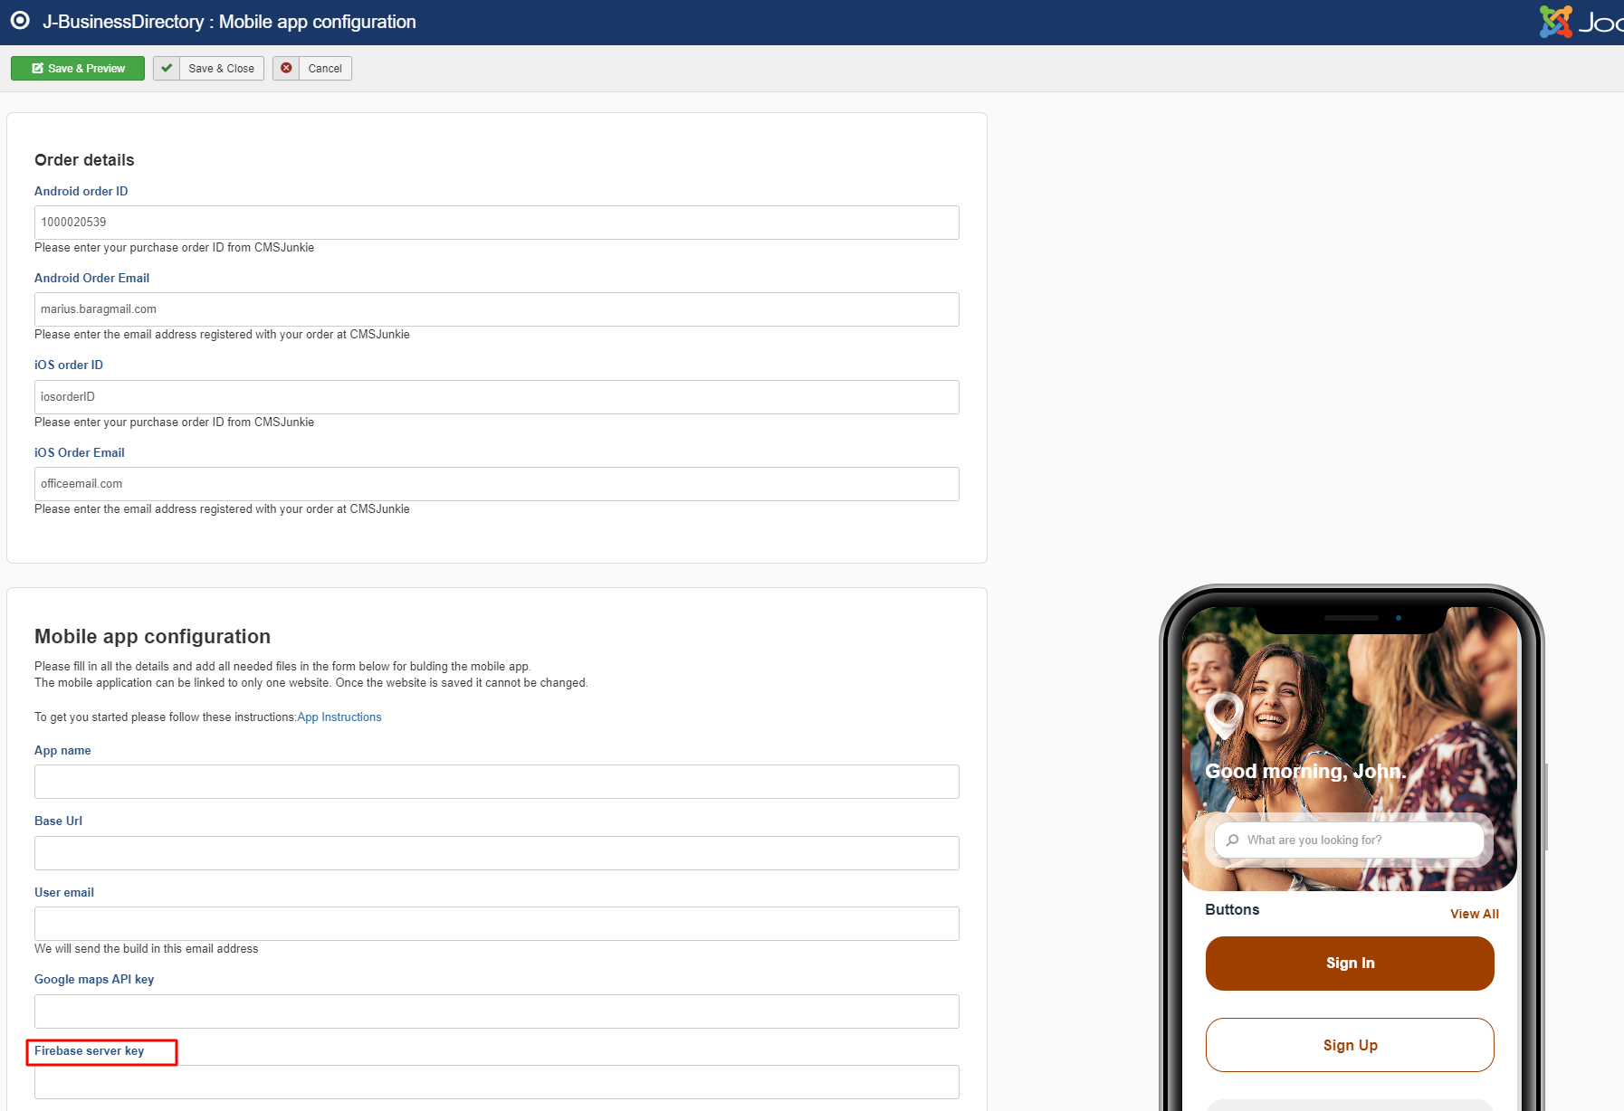1624x1111 pixels.
Task: Click View All in phone preview
Action: coord(1474,914)
